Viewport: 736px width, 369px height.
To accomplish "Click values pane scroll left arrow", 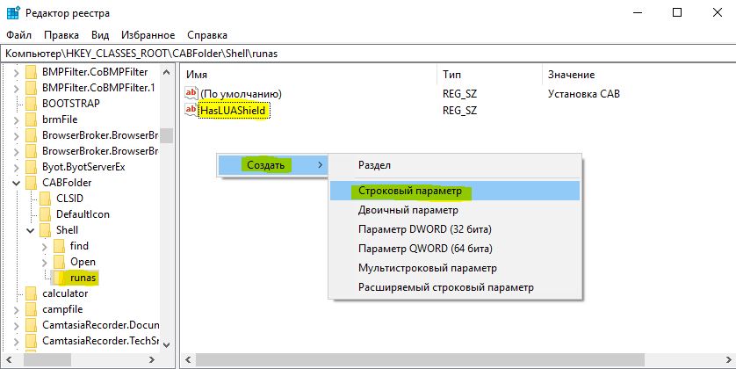I will (x=188, y=359).
